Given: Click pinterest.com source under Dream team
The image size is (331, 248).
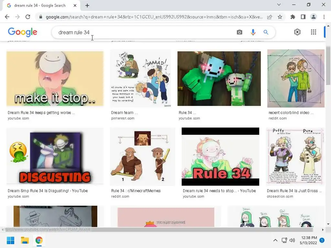Looking at the screenshot, I should (x=123, y=118).
